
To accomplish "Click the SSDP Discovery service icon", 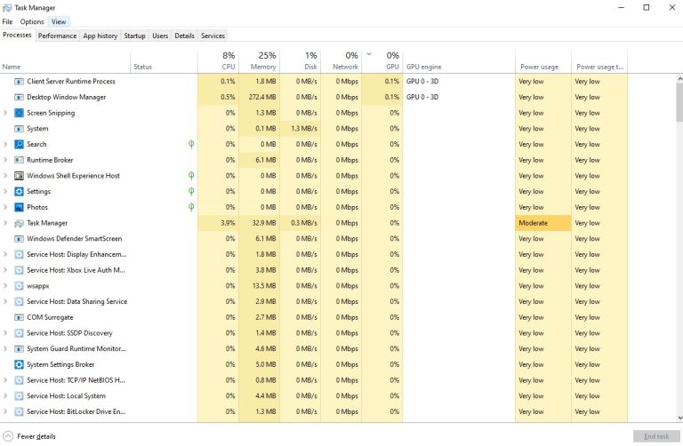I will click(x=19, y=333).
